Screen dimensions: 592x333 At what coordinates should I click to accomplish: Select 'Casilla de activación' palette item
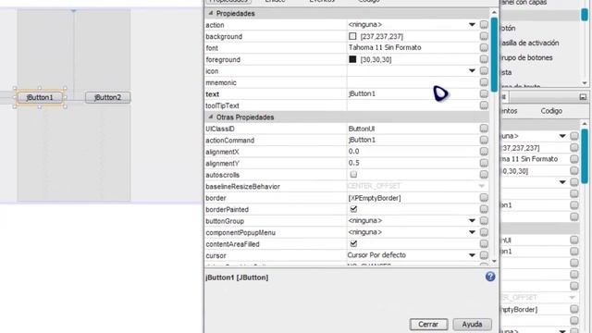pos(529,43)
